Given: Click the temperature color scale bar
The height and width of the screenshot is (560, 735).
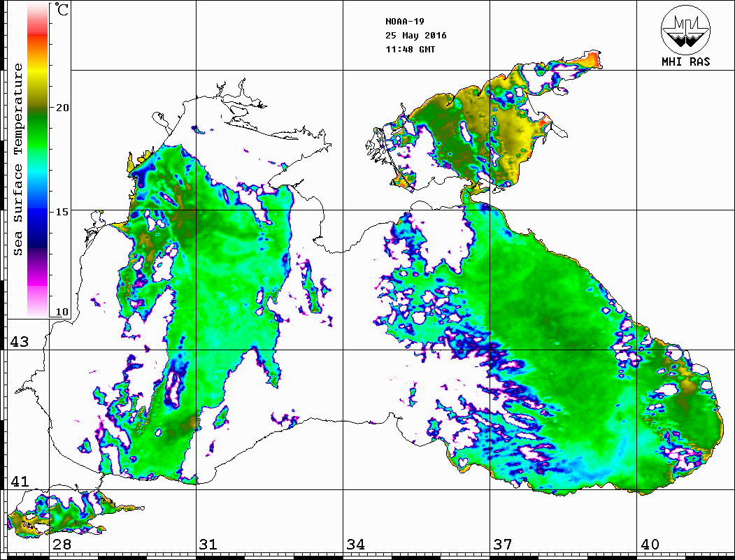Looking at the screenshot, I should (x=38, y=159).
